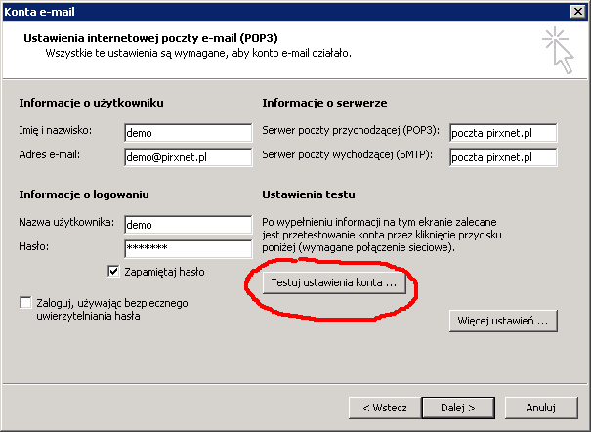The image size is (591, 432).
Task: Enable Zaloguj, używając bezpiecznego uwierzytelniania hasła
Action: click(25, 303)
